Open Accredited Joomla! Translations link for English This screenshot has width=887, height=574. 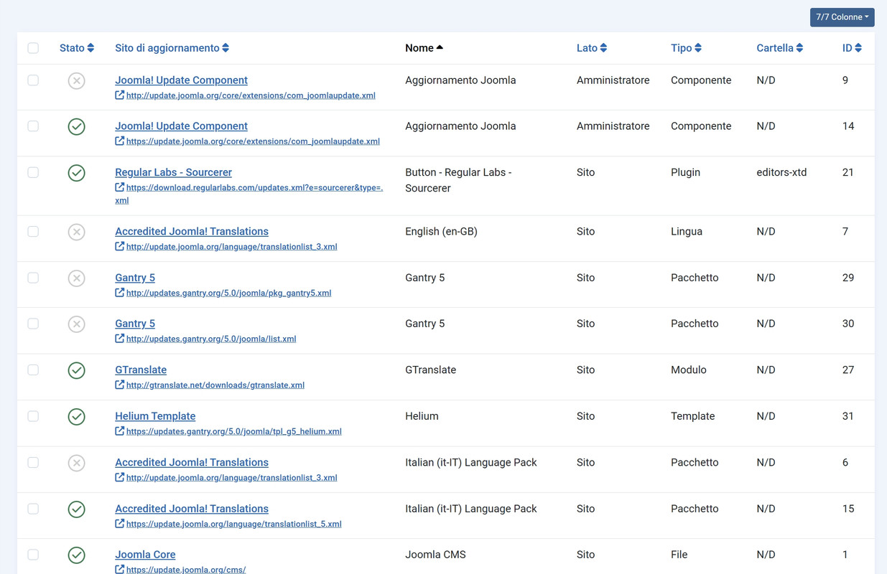192,232
